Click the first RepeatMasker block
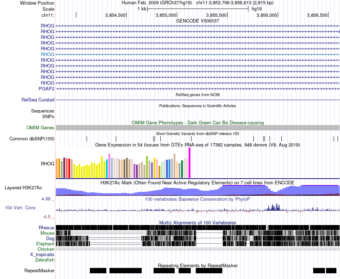Viewport: 340px width, 279px height. coord(98,270)
